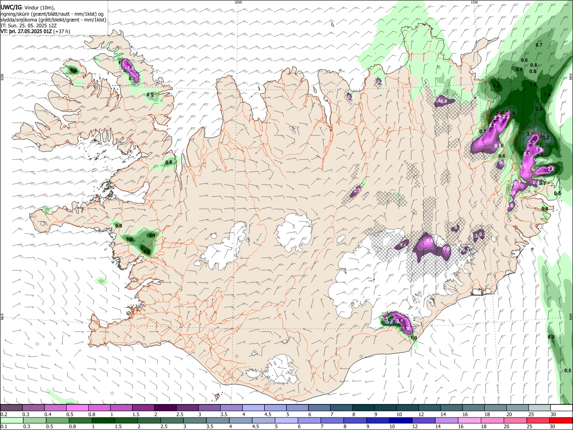573x430 pixels.
Task: Click the '(+37 h)' forecast offset text
Action: point(61,31)
